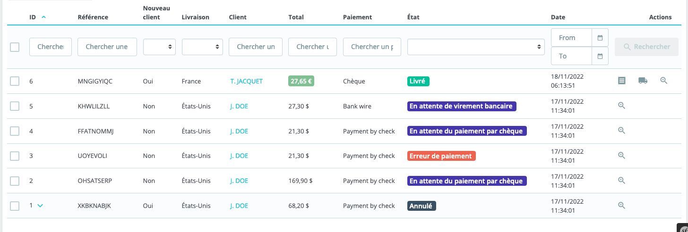Open client T. JACQUET link
Viewport: 688px width, 232px height.
[246, 81]
